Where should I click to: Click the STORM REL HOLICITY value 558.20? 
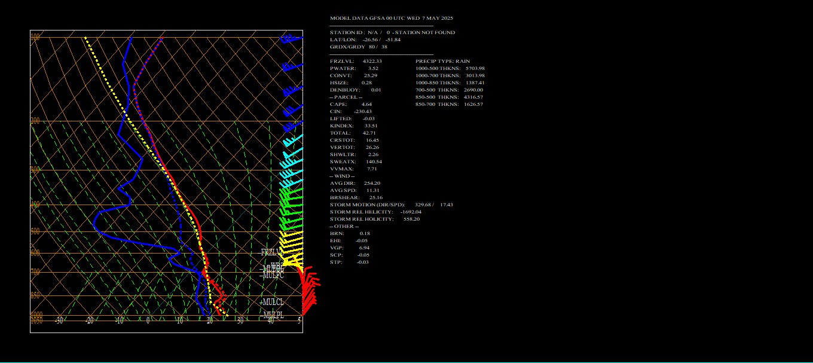click(412, 219)
